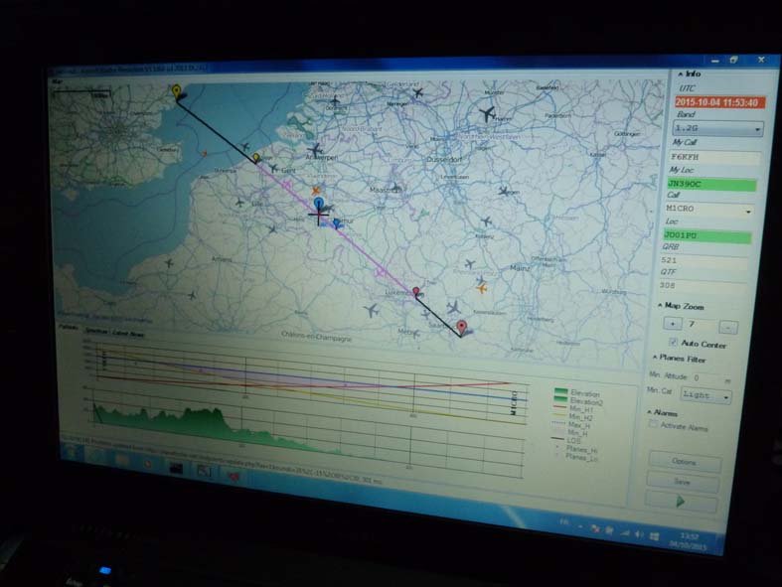Image resolution: width=782 pixels, height=587 pixels.
Task: Click the red destination pin near Saarbrücken
Action: pyautogui.click(x=461, y=327)
